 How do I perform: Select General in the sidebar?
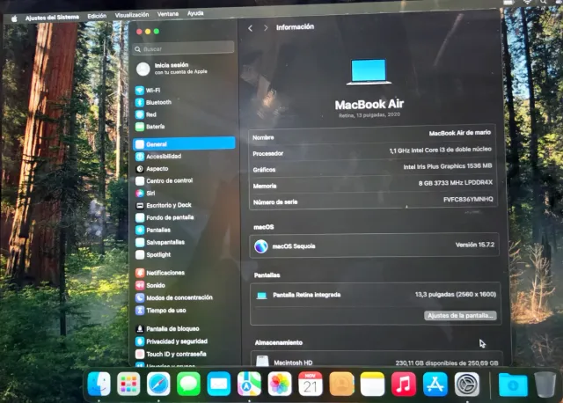[184, 143]
